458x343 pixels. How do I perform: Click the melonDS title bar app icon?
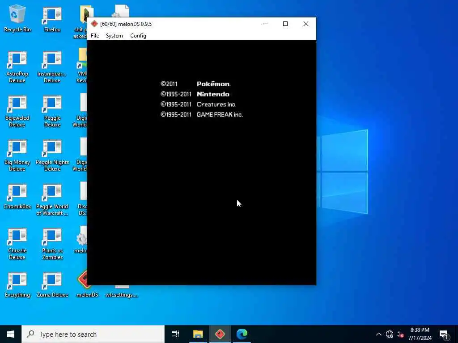point(94,24)
